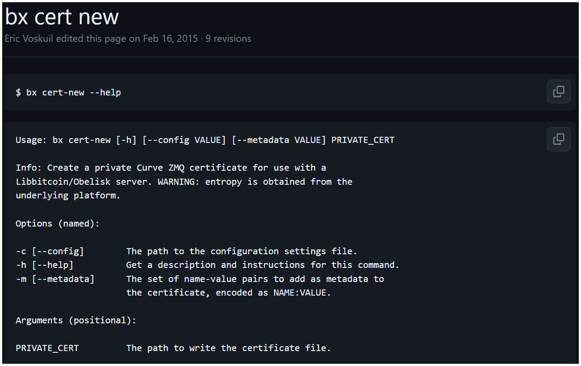Click the '-h [--help]' option

(44, 265)
